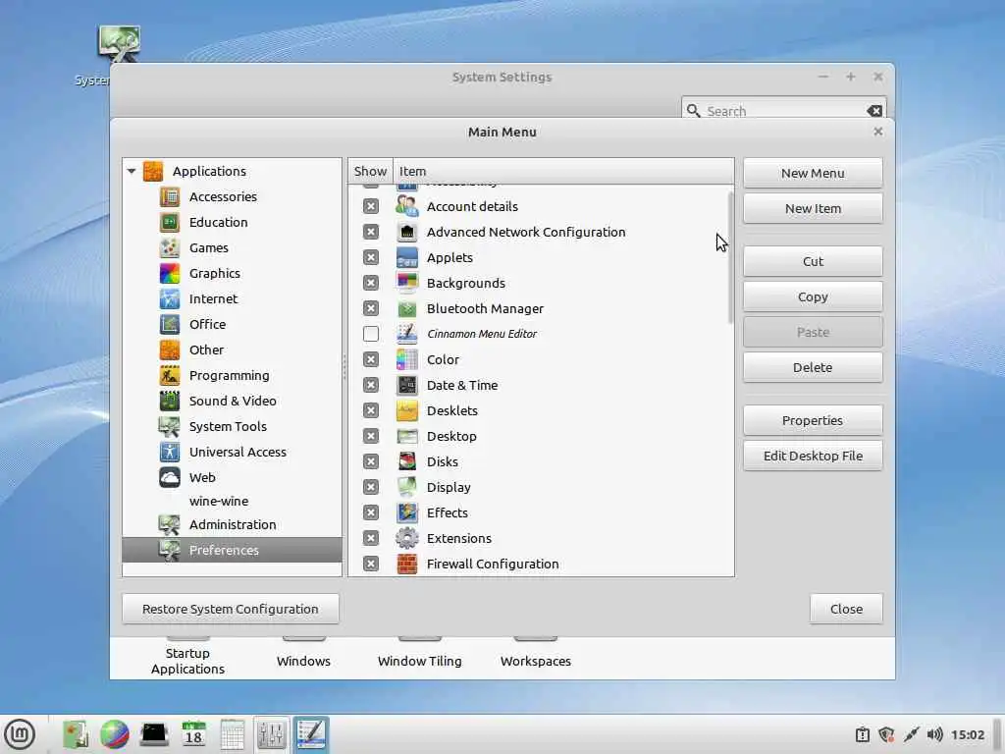Open Startup Applications in System Settings
The image size is (1005, 754).
(x=187, y=661)
